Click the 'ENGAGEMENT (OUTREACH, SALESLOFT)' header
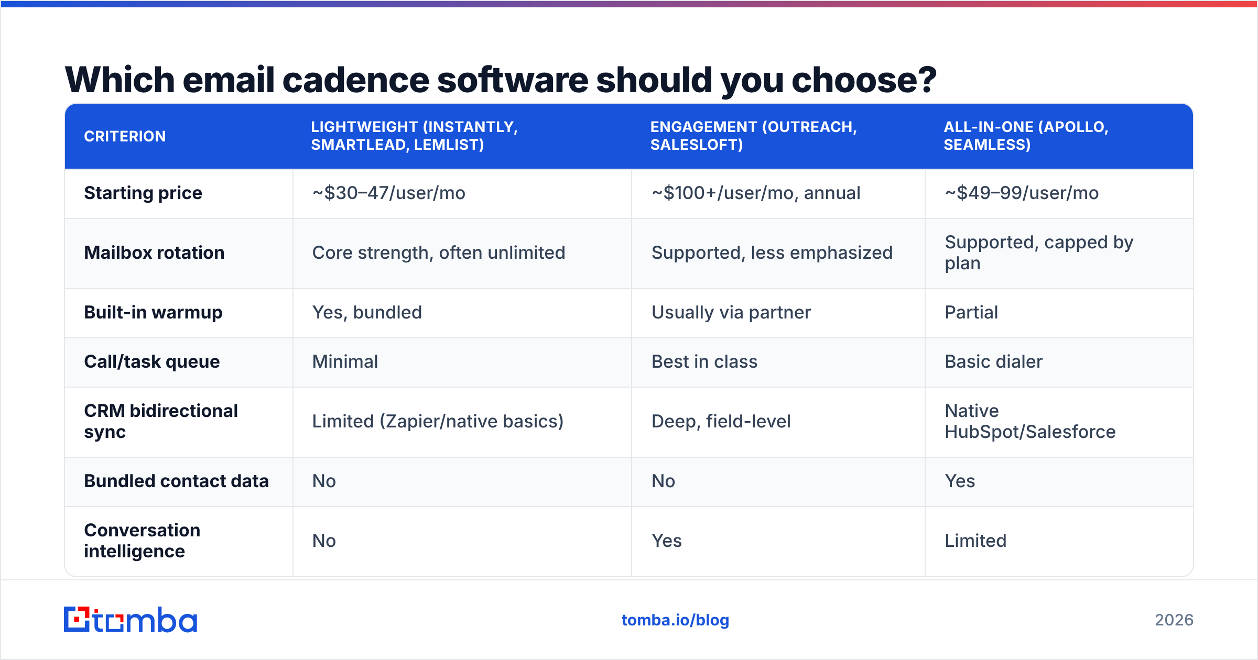The width and height of the screenshot is (1258, 660). point(754,136)
